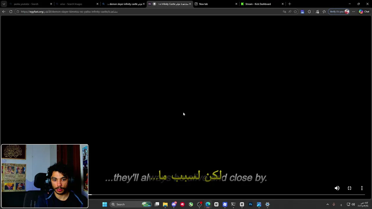
Task: Open Edge Settings and more menu
Action: pyautogui.click(x=353, y=12)
